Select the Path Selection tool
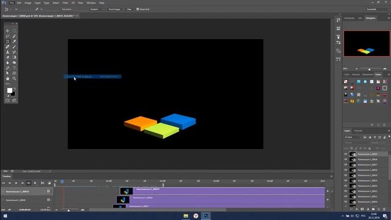391x220 pixels. [7, 73]
